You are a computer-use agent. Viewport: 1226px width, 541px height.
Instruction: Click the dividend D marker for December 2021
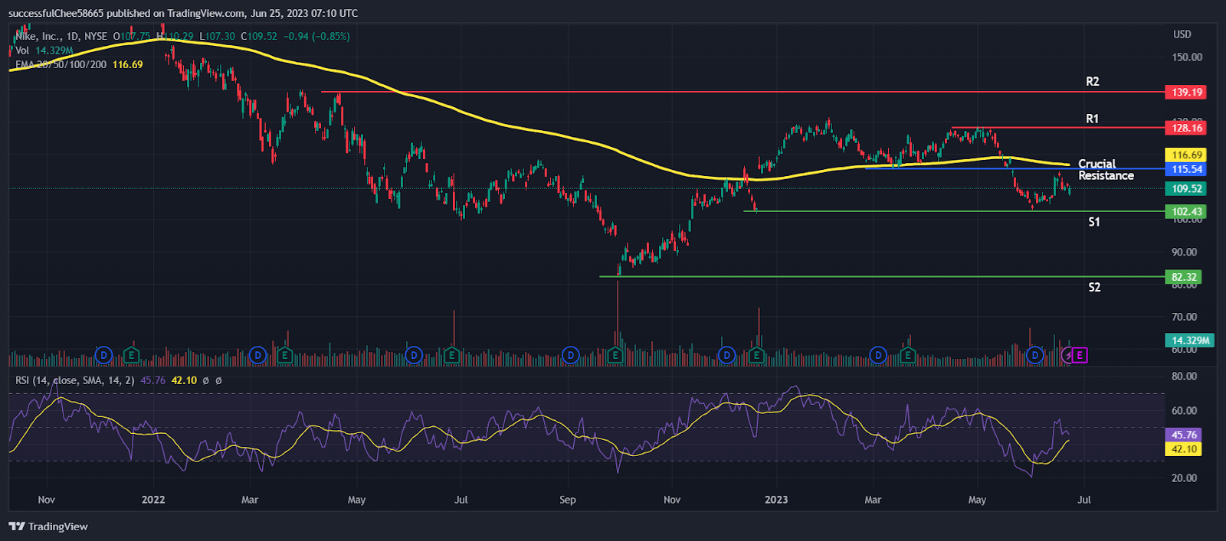(x=103, y=355)
